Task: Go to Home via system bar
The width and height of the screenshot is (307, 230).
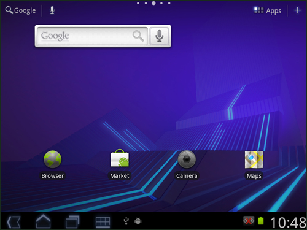Action: pyautogui.click(x=43, y=221)
